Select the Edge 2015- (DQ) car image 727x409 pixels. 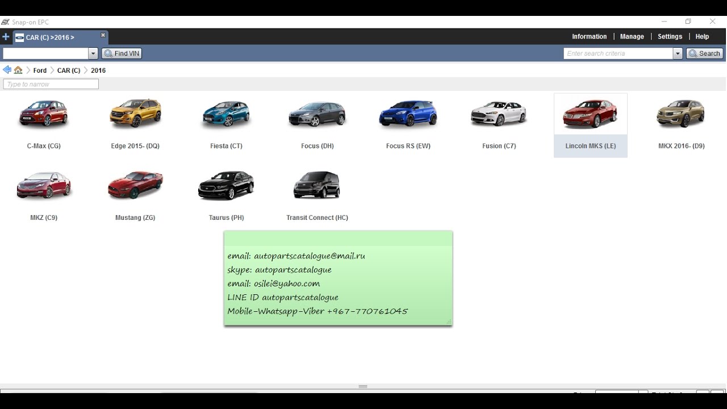point(135,113)
